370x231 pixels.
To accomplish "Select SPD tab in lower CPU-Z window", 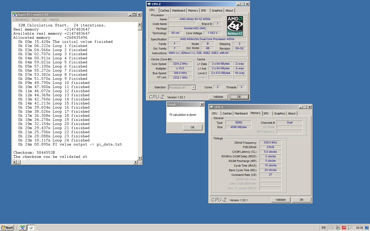I will (x=266, y=113).
